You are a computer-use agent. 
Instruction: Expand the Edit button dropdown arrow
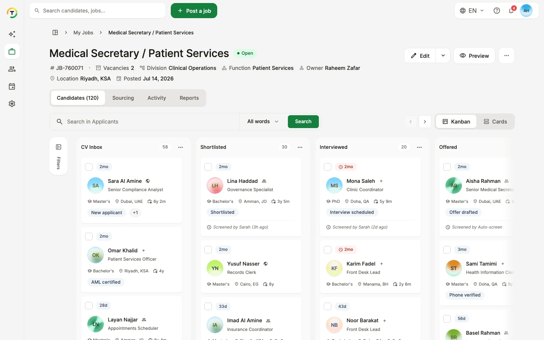(x=443, y=56)
